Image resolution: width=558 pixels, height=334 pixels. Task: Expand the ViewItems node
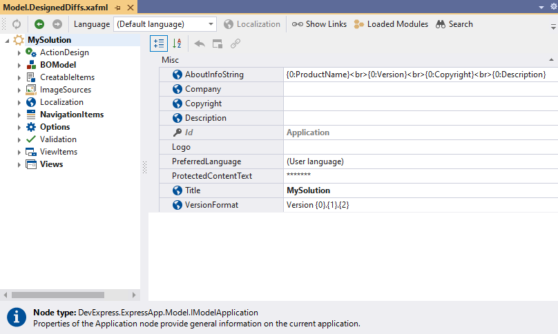19,153
